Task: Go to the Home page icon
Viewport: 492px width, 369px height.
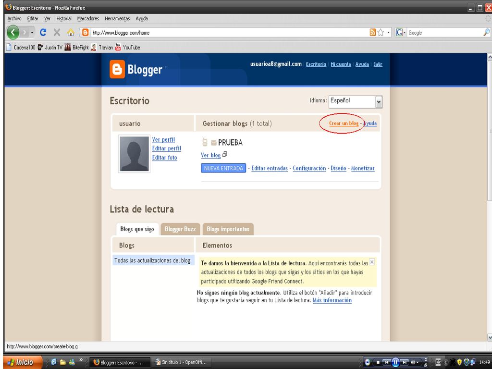Action: [x=71, y=32]
